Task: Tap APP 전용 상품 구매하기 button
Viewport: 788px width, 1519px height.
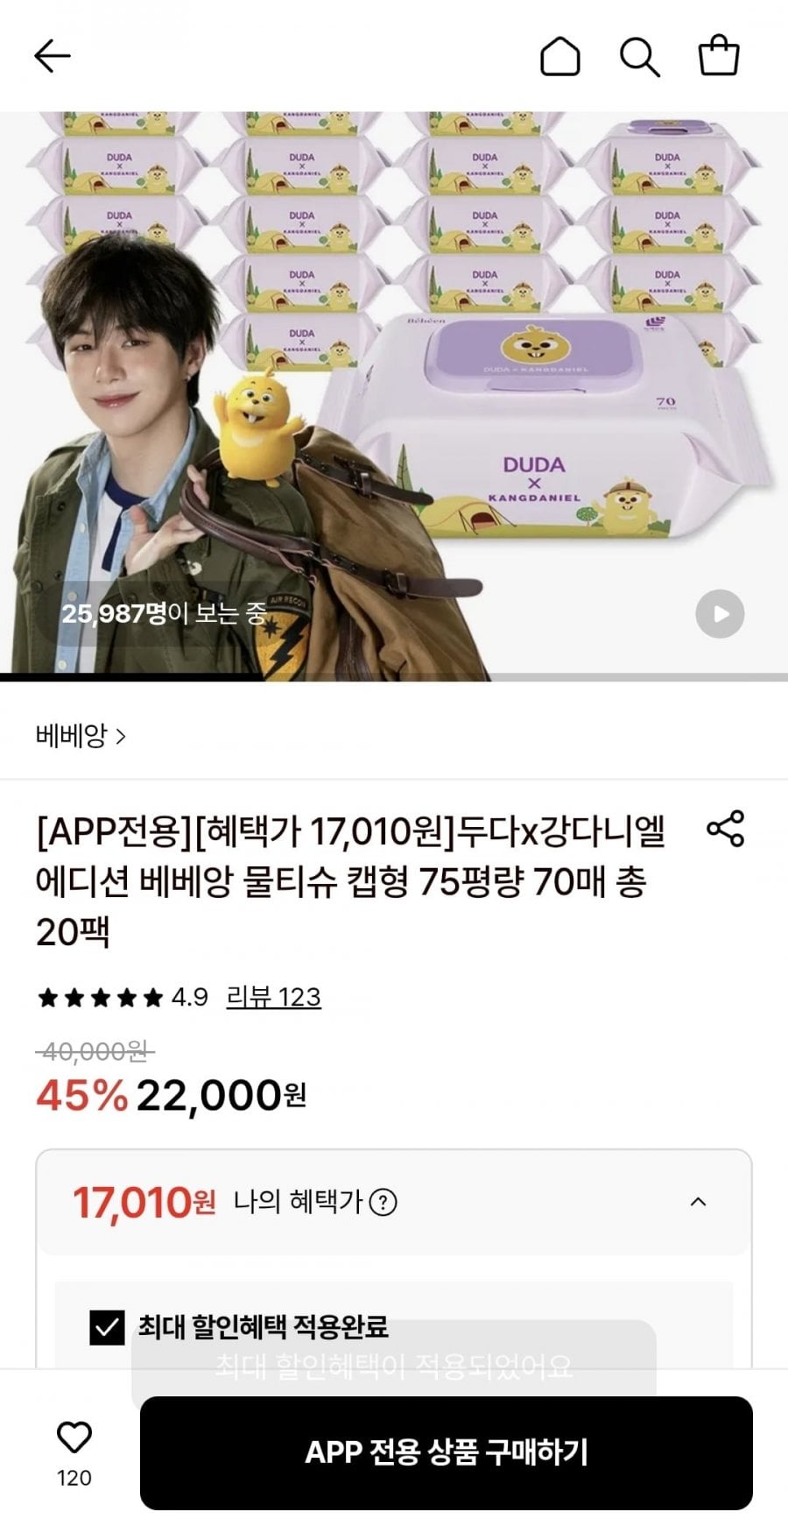Action: click(447, 1452)
